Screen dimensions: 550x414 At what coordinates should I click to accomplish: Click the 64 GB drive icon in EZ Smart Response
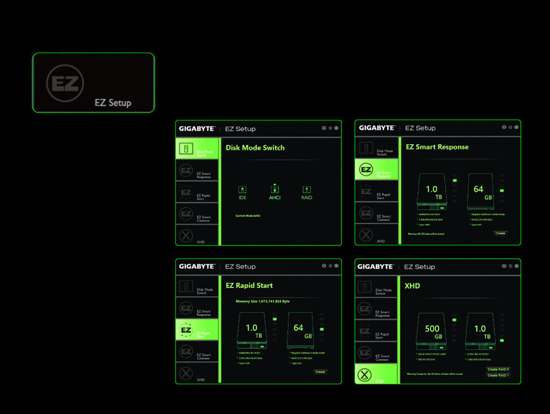click(x=479, y=191)
